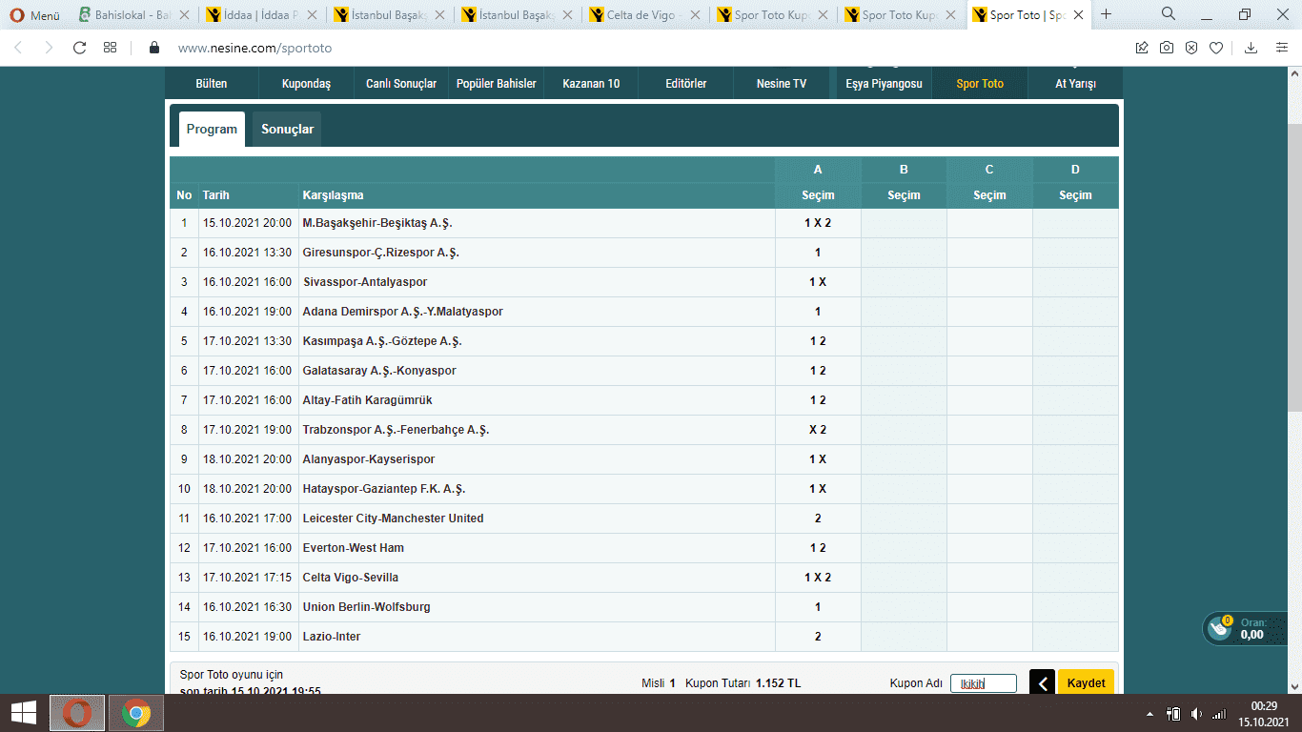
Task: Add page to bookmarks with heart icon
Action: click(1216, 48)
